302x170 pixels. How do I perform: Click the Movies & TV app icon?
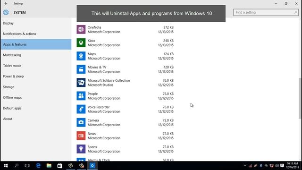[81, 69]
